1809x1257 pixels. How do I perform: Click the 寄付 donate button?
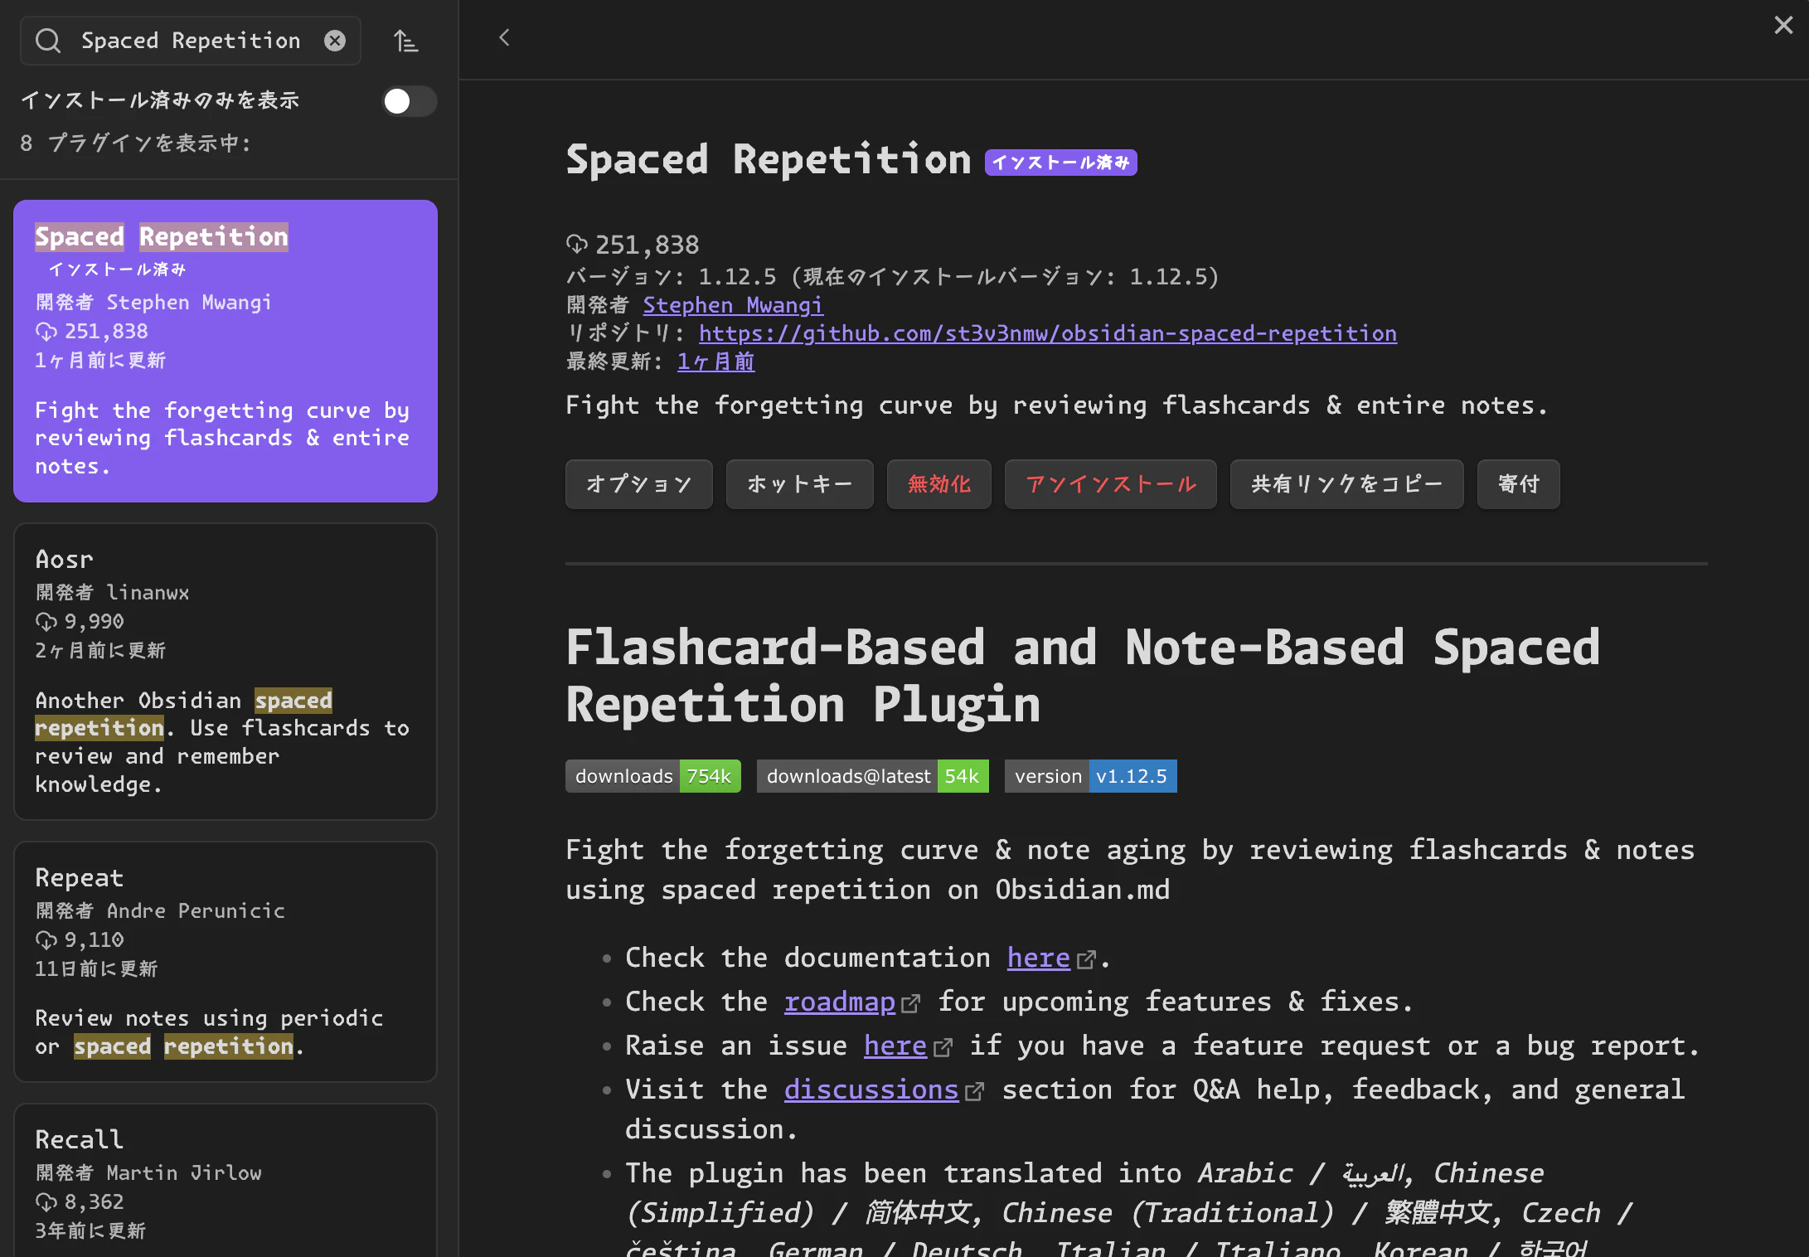click(1519, 484)
